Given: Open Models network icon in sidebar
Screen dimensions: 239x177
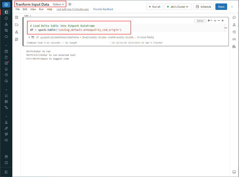Looking at the screenshot, I should point(6,134).
